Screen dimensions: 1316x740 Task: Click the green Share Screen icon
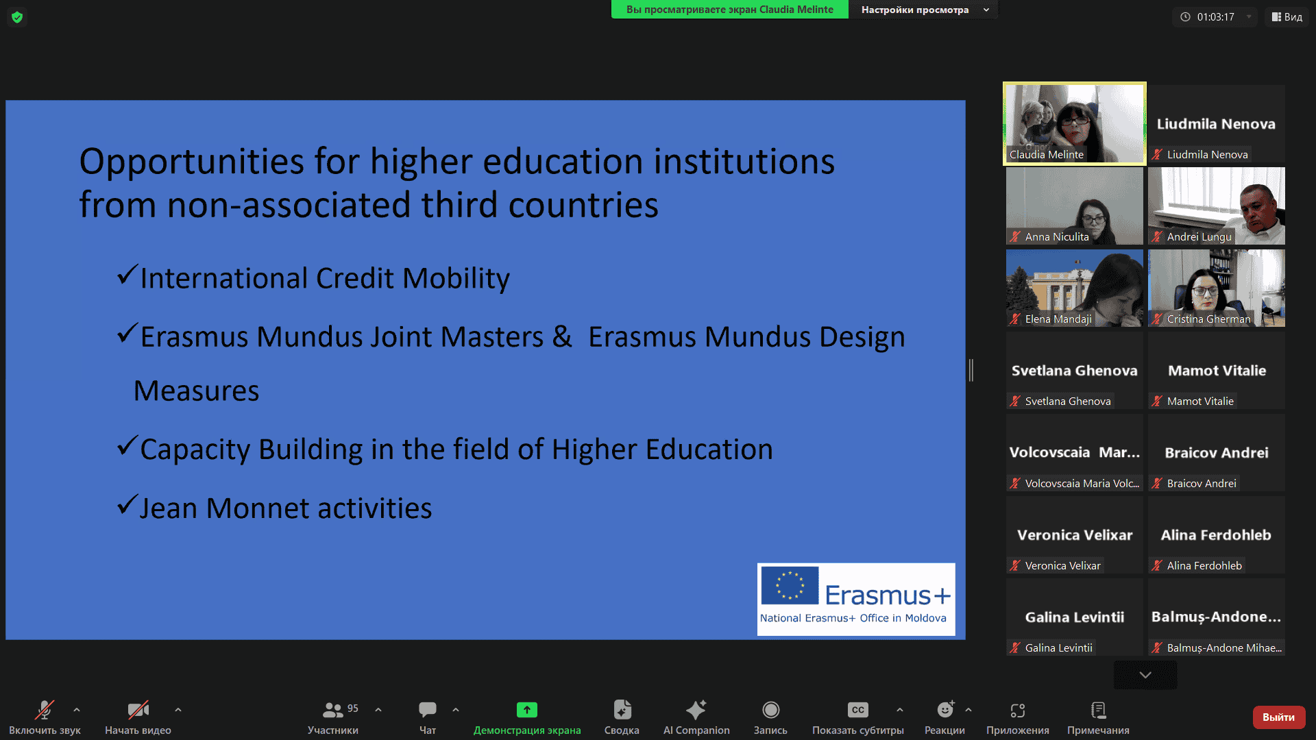526,710
